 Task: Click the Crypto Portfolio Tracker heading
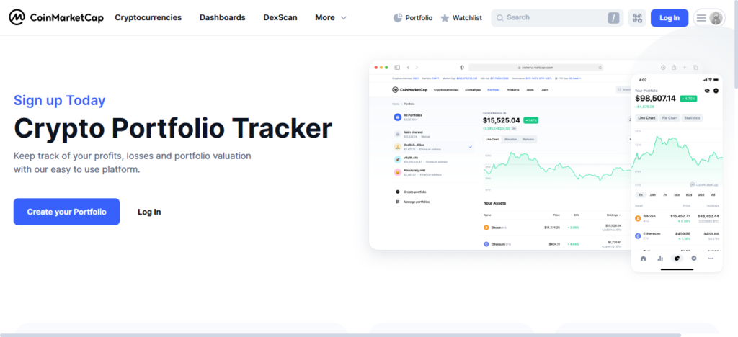click(173, 128)
